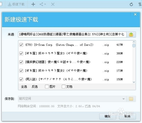Select the file name [ぱき屋] 終わっちゃう聖女3
142x123 pixels.
pyautogui.click(x=56, y=54)
